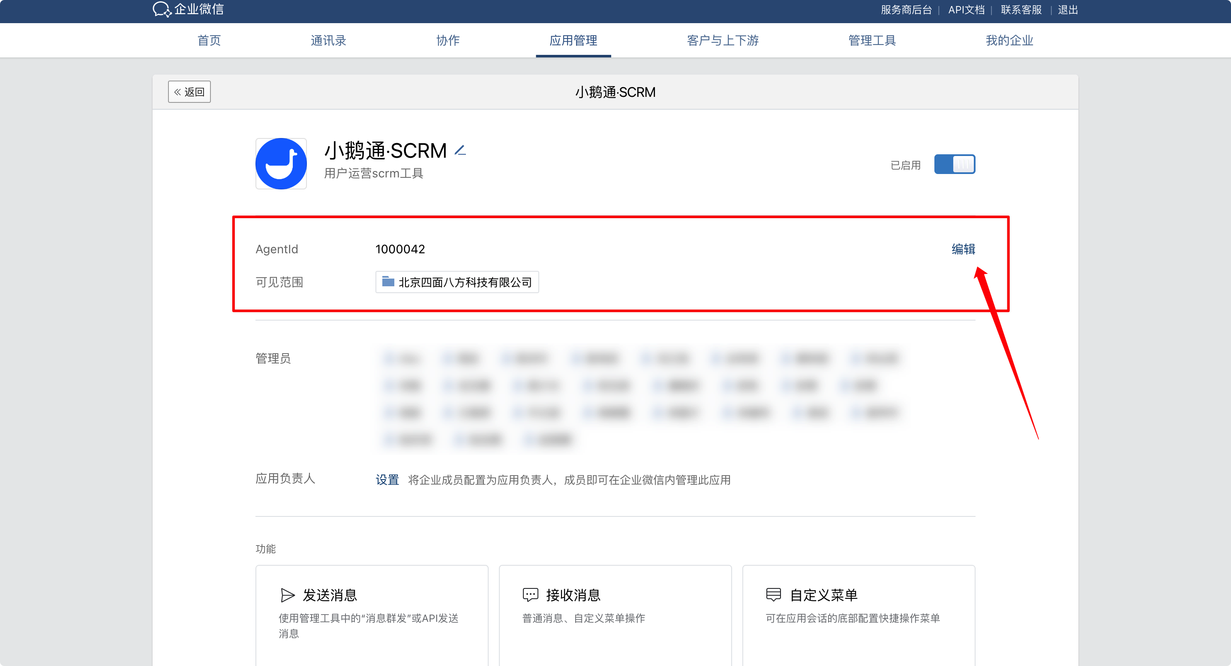1231x666 pixels.
Task: Open the 自定义菜单 feature card
Action: coord(859,615)
